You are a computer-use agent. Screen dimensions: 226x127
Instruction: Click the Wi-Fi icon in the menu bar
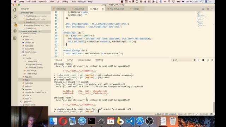pos(169,1)
